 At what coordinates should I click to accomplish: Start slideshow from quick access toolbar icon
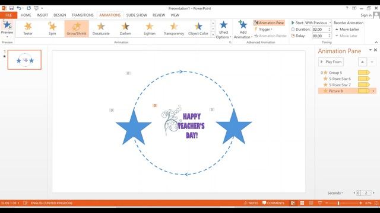[36, 8]
